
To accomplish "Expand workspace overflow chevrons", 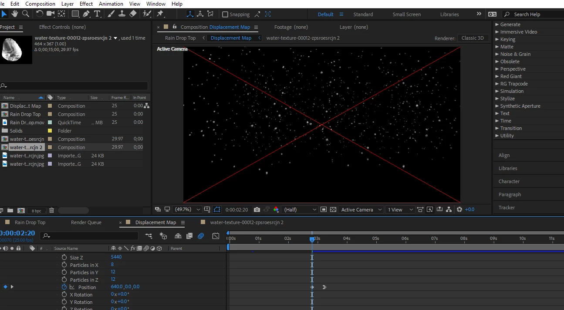I will (479, 14).
